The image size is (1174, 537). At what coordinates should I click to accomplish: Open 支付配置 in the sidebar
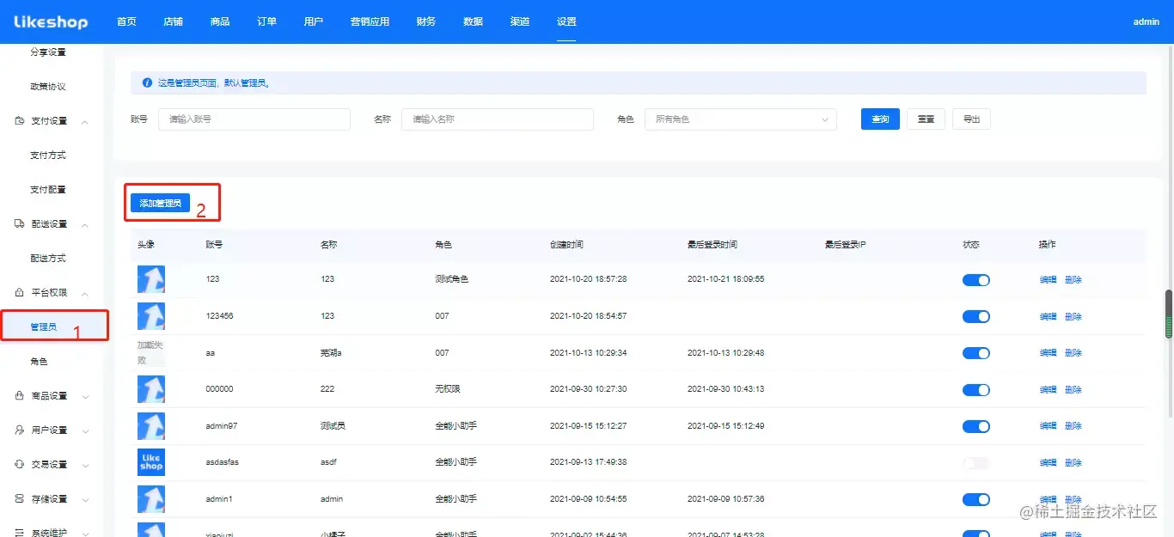coord(48,190)
